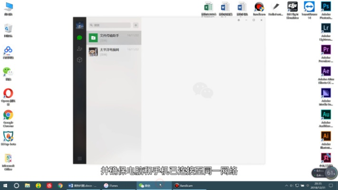Image resolution: width=338 pixels, height=190 pixels.
Task: Select the Chats icon in WeChat sidebar
Action: pos(79,38)
